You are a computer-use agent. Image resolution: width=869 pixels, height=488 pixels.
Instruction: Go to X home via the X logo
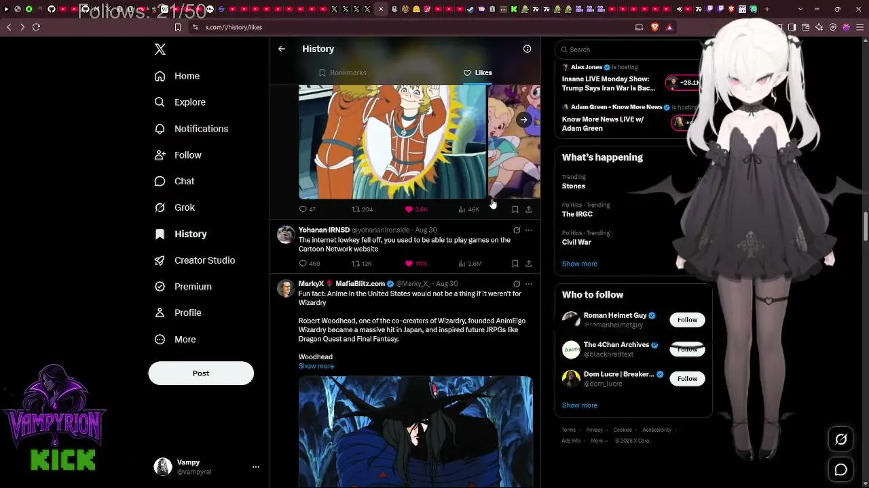[x=160, y=49]
